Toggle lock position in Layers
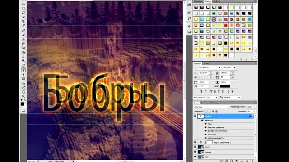Screen dimensions: 289x162 coord(213,112)
